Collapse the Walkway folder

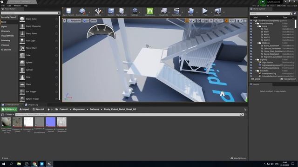click(x=258, y=43)
